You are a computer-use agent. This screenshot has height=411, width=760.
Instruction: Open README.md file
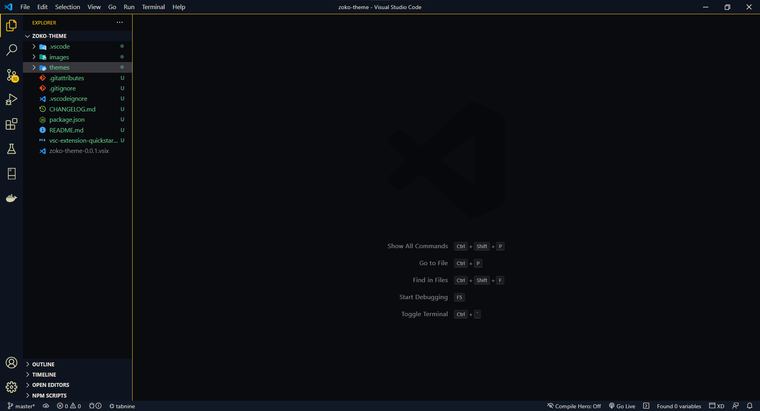tap(78, 130)
